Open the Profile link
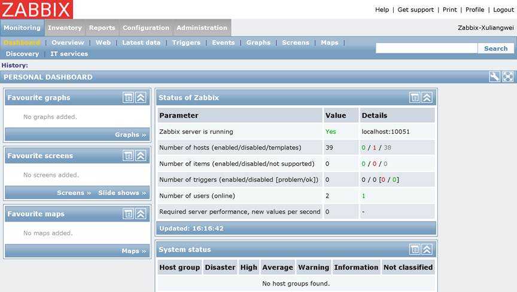Viewport: 517px width, 292px height. 475,10
